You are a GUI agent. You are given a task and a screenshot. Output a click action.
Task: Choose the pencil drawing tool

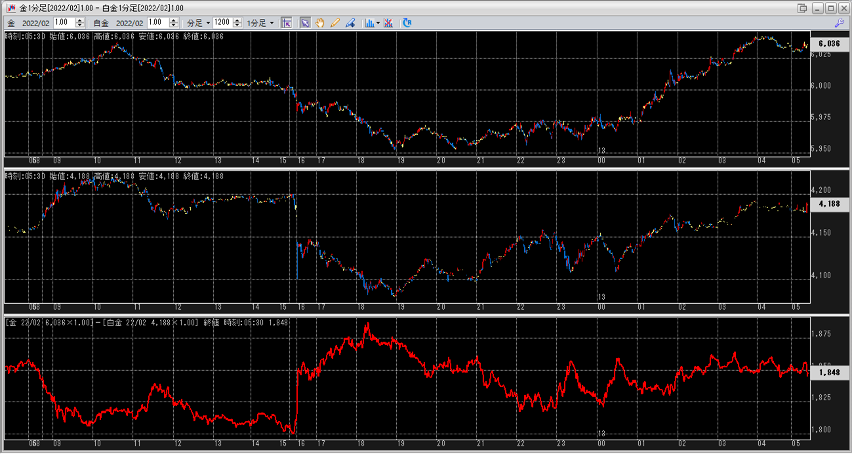pyautogui.click(x=335, y=22)
